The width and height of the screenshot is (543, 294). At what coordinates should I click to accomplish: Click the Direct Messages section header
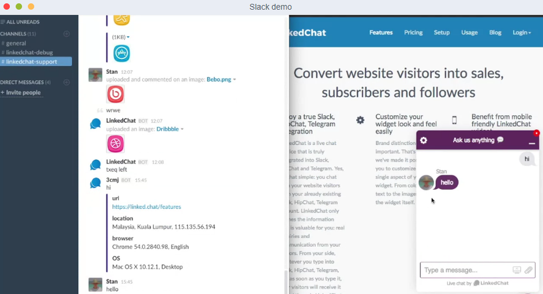26,82
